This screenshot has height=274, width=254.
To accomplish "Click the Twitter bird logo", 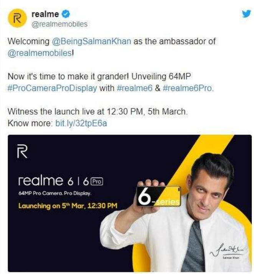I will [243, 14].
